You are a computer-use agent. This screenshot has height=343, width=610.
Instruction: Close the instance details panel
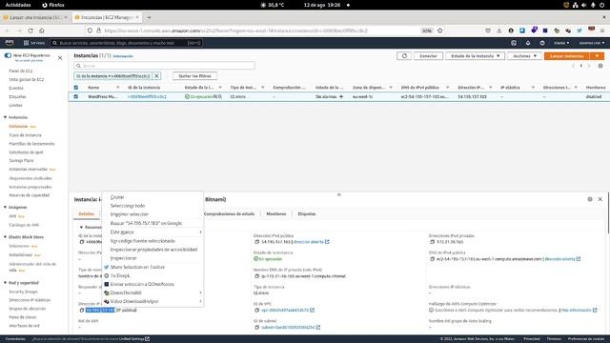tap(600, 199)
